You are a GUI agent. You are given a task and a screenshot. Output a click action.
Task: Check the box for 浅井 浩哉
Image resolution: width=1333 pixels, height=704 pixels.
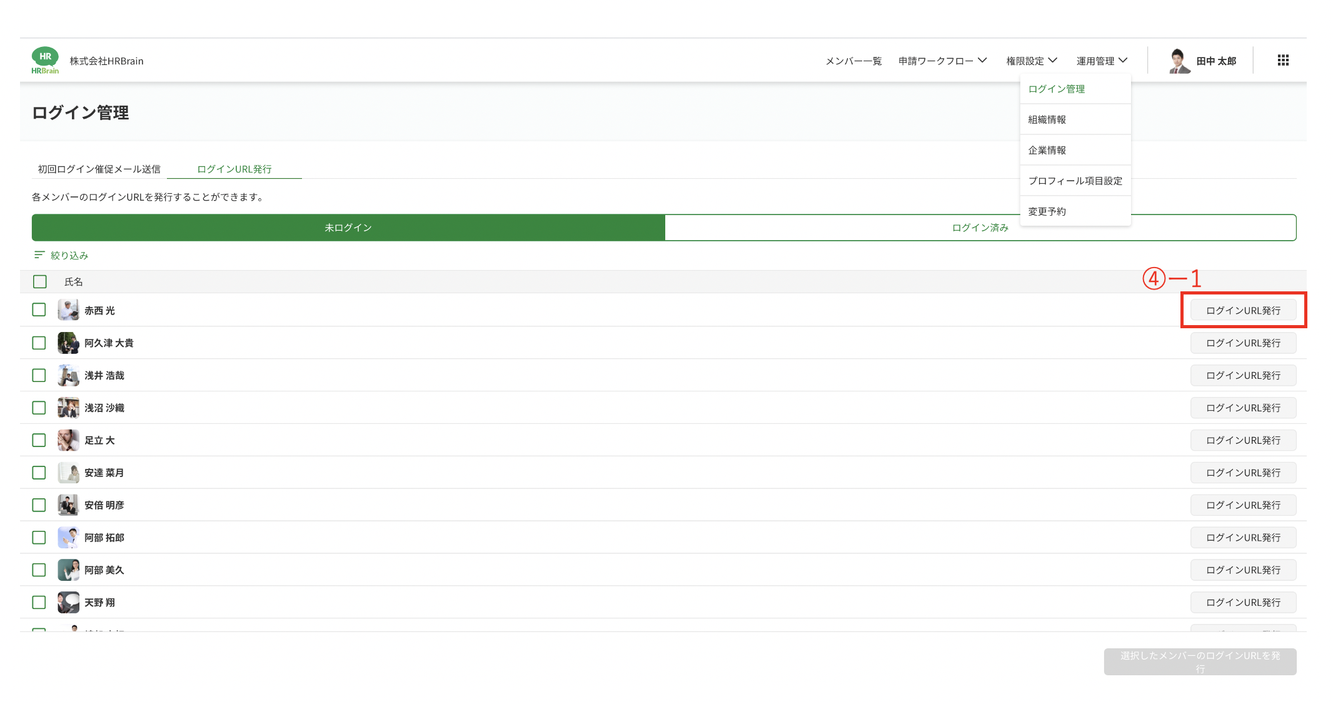pos(39,375)
